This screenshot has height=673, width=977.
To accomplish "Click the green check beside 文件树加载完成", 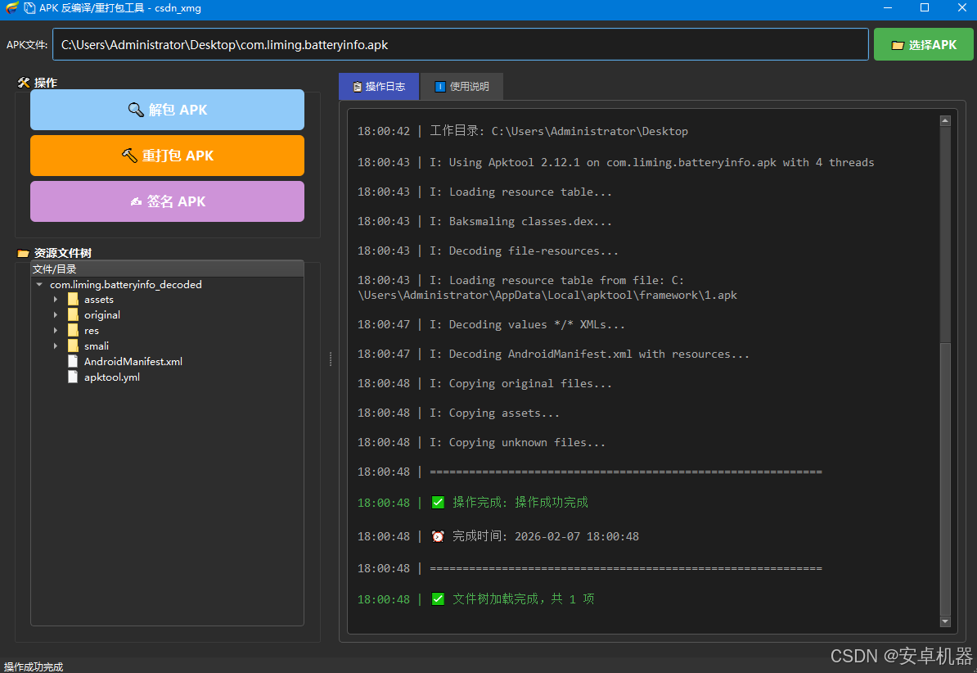I will click(x=438, y=599).
